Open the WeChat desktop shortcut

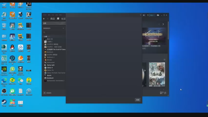coord(21,81)
